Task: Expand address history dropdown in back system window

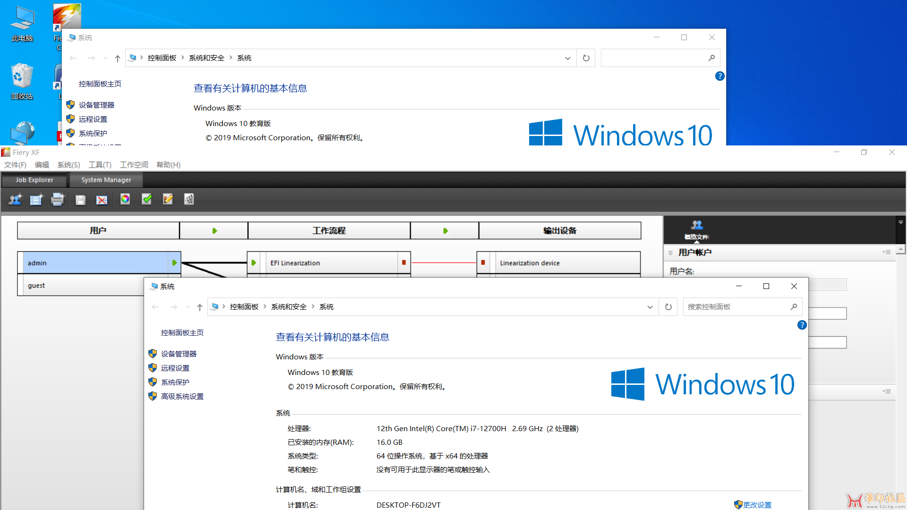Action: coord(568,58)
